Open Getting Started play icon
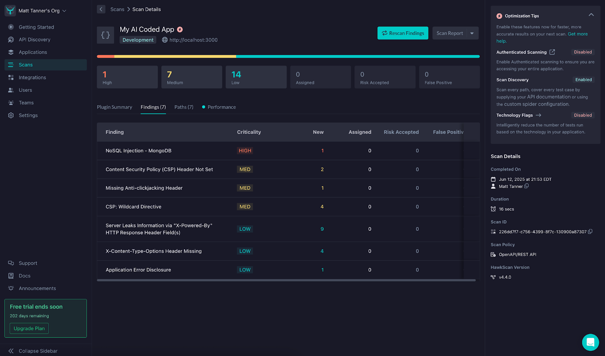 coord(11,27)
